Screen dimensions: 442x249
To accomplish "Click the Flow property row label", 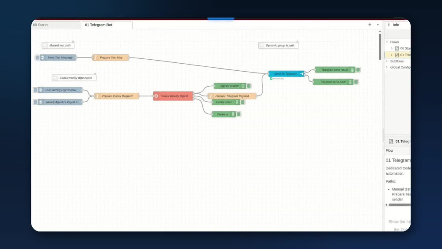I will [389, 150].
